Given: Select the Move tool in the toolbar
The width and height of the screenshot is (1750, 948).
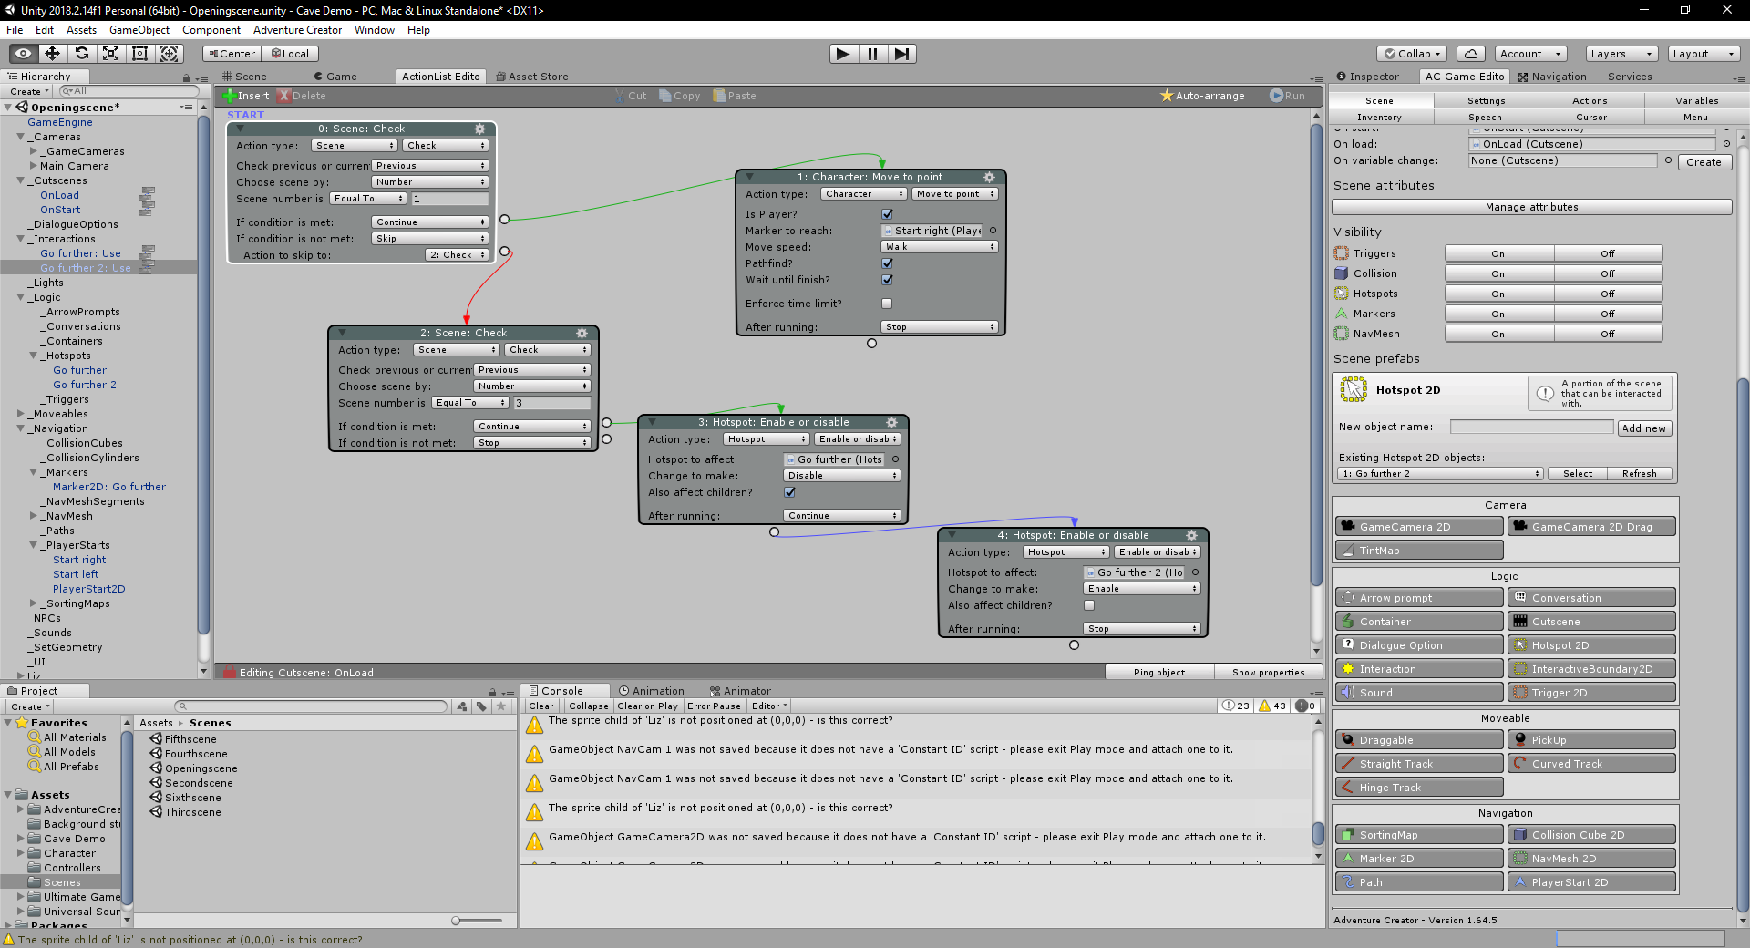Looking at the screenshot, I should pos(52,54).
